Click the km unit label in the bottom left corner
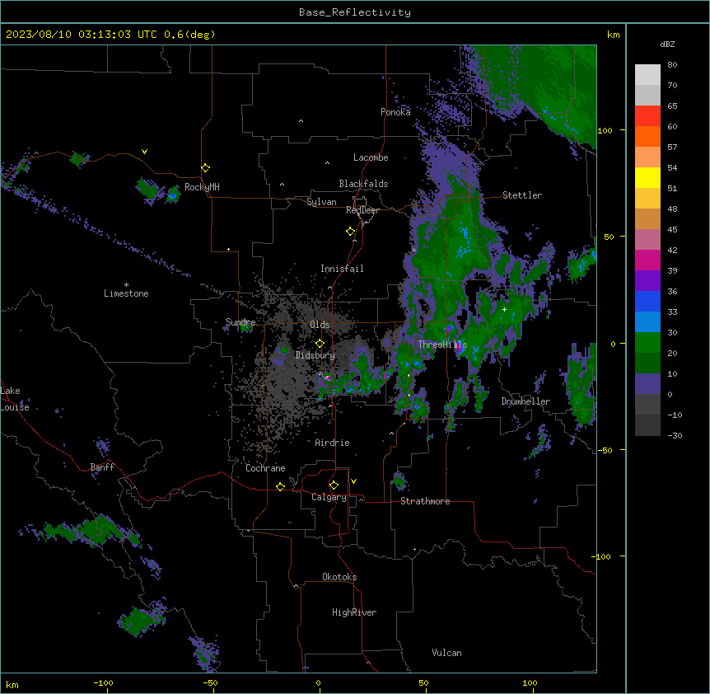The image size is (710, 694). click(x=12, y=685)
